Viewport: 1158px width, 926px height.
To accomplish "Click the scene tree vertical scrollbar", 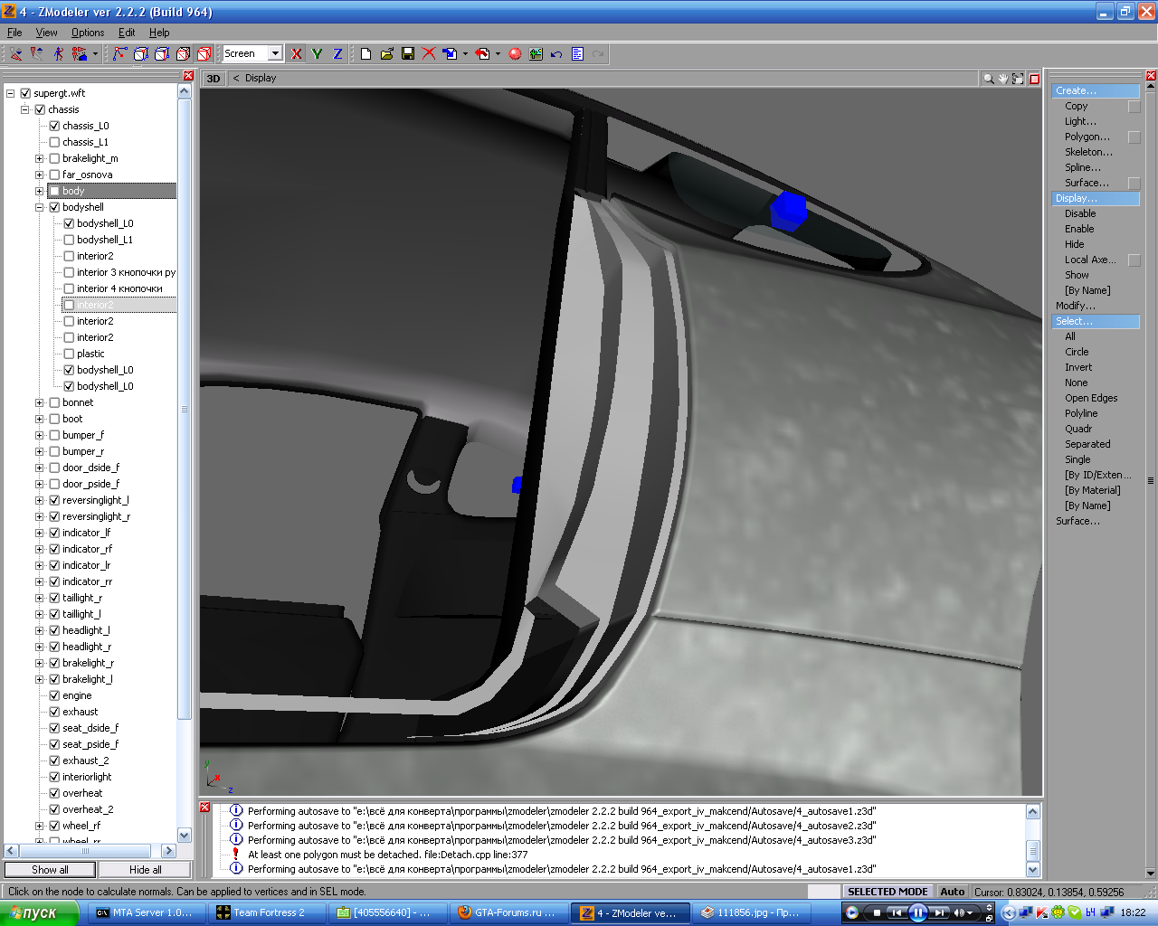I will [185, 464].
